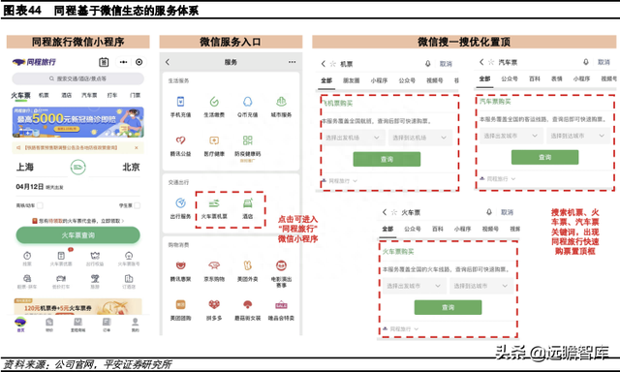
Task: Open the 火车票优惠 icon with red badge
Action: tap(61, 256)
